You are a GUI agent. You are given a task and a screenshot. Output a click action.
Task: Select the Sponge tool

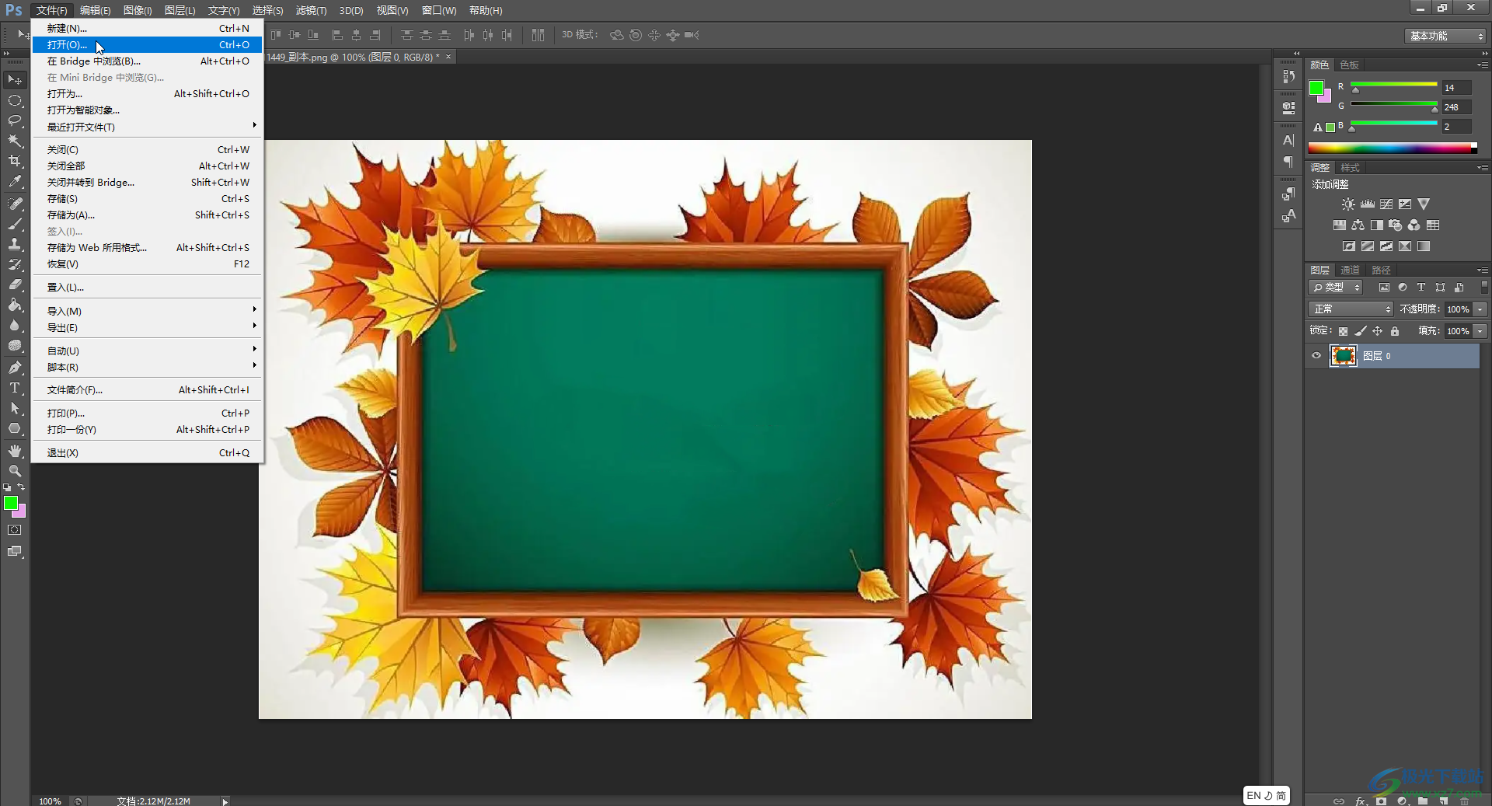tap(15, 345)
